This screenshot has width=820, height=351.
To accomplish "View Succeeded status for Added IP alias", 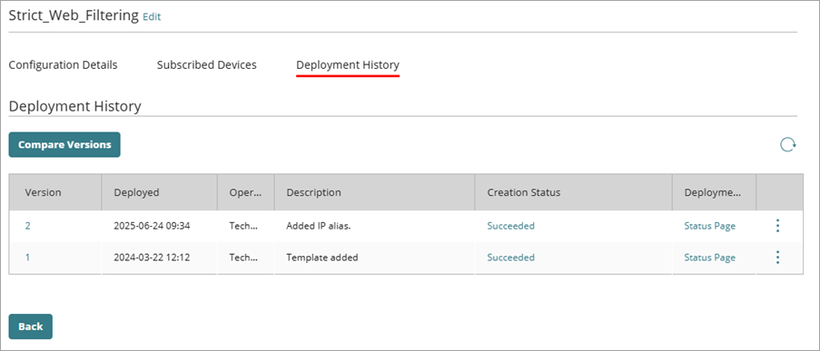I will [x=511, y=226].
